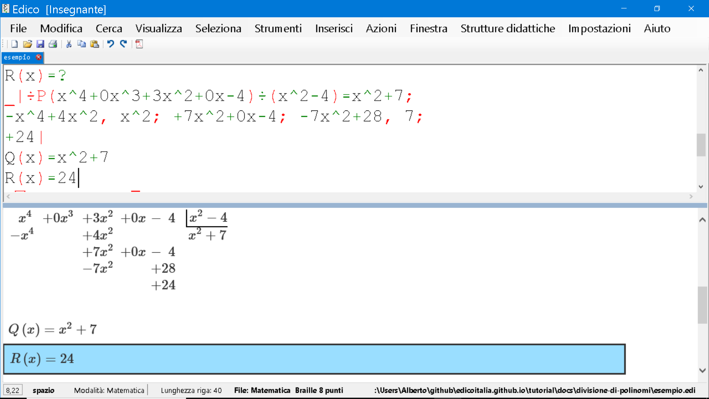Viewport: 709px width, 399px height.
Task: Open the Modifica menu
Action: click(x=61, y=28)
